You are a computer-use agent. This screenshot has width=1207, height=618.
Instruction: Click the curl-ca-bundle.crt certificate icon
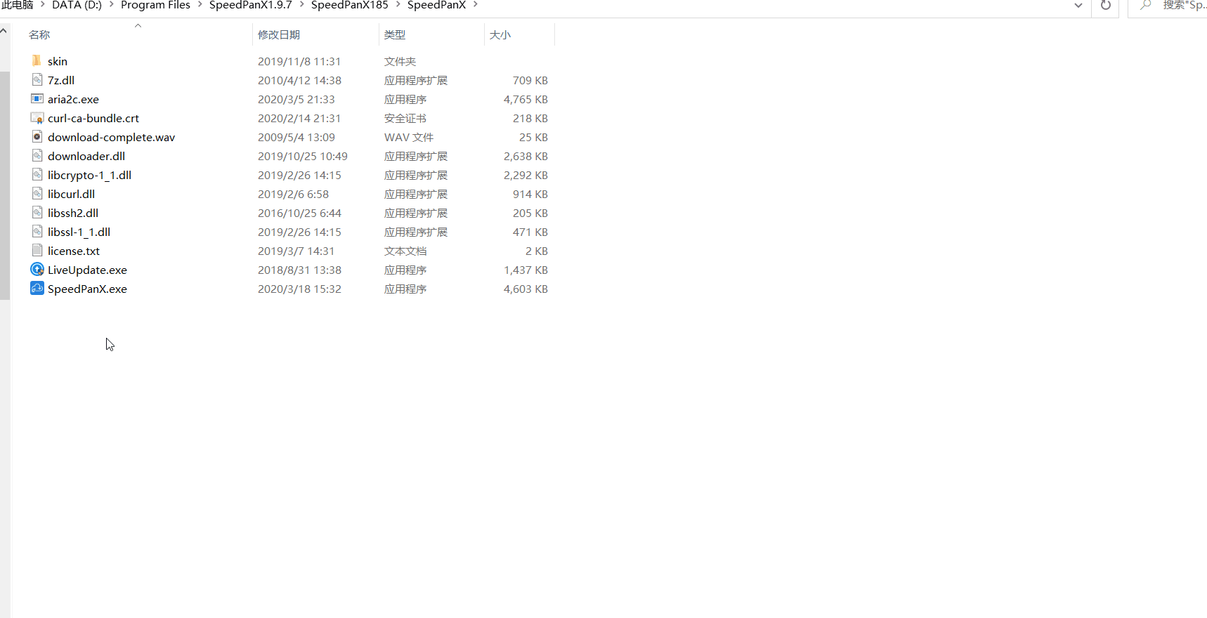tap(37, 117)
